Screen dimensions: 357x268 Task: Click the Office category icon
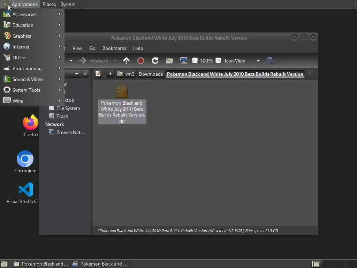[7, 58]
